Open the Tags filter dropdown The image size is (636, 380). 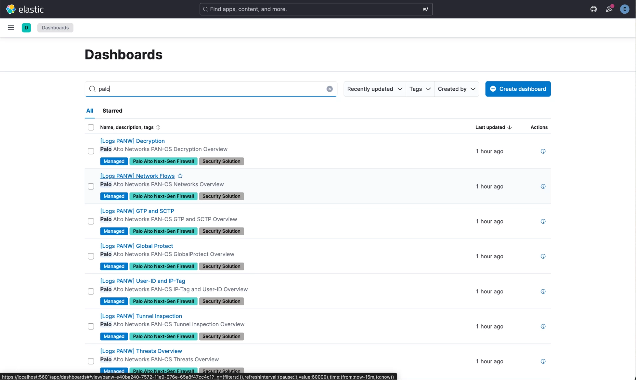point(420,89)
